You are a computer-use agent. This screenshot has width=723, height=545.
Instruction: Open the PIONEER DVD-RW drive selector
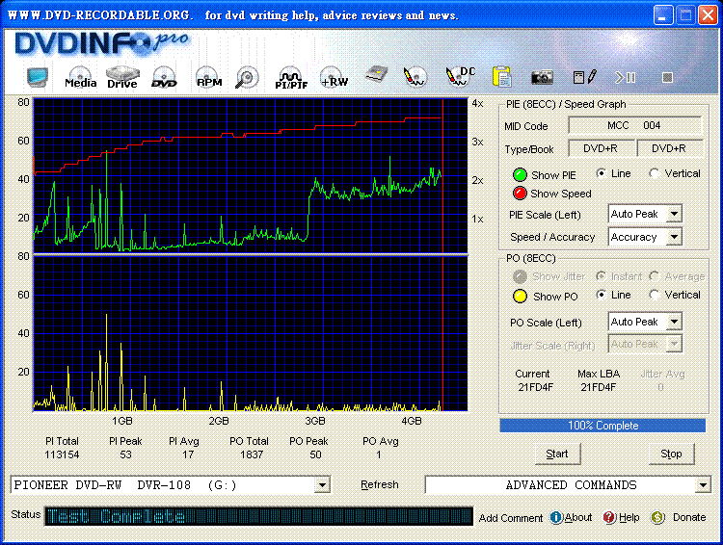(322, 485)
